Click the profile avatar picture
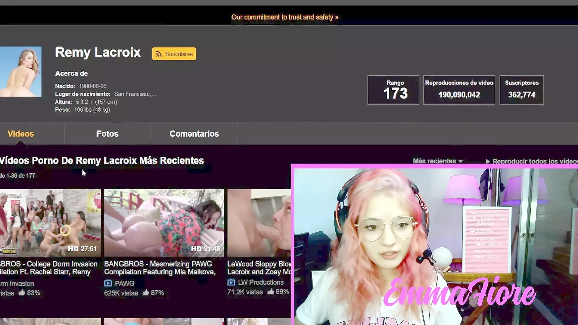Viewport: 578px width, 325px height. (20, 72)
